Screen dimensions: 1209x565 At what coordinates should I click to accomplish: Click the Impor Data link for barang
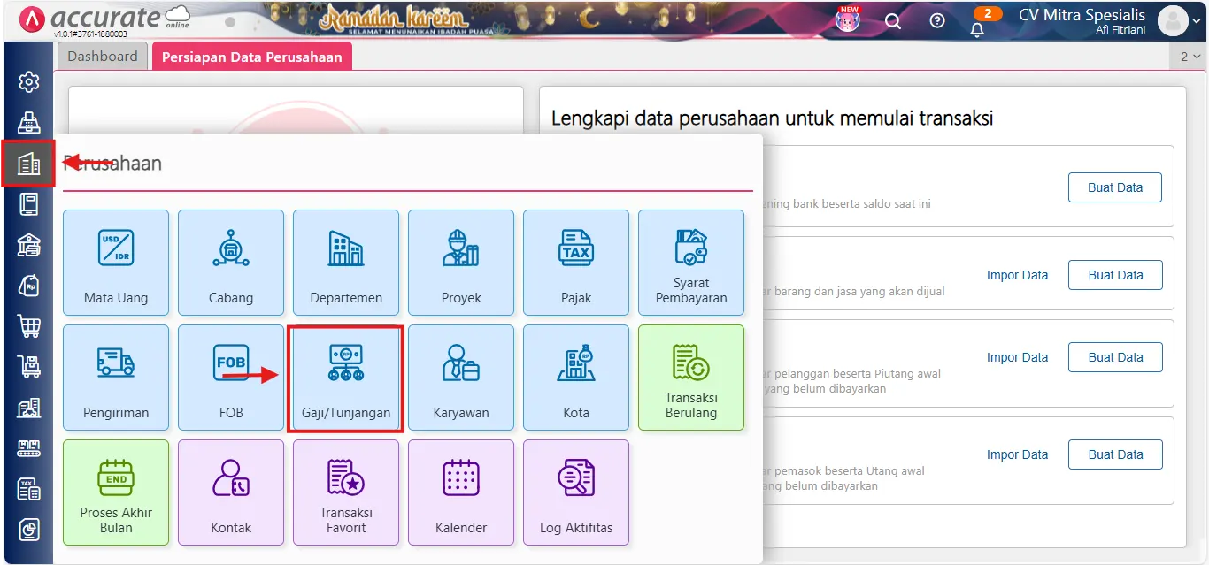pyautogui.click(x=1017, y=275)
